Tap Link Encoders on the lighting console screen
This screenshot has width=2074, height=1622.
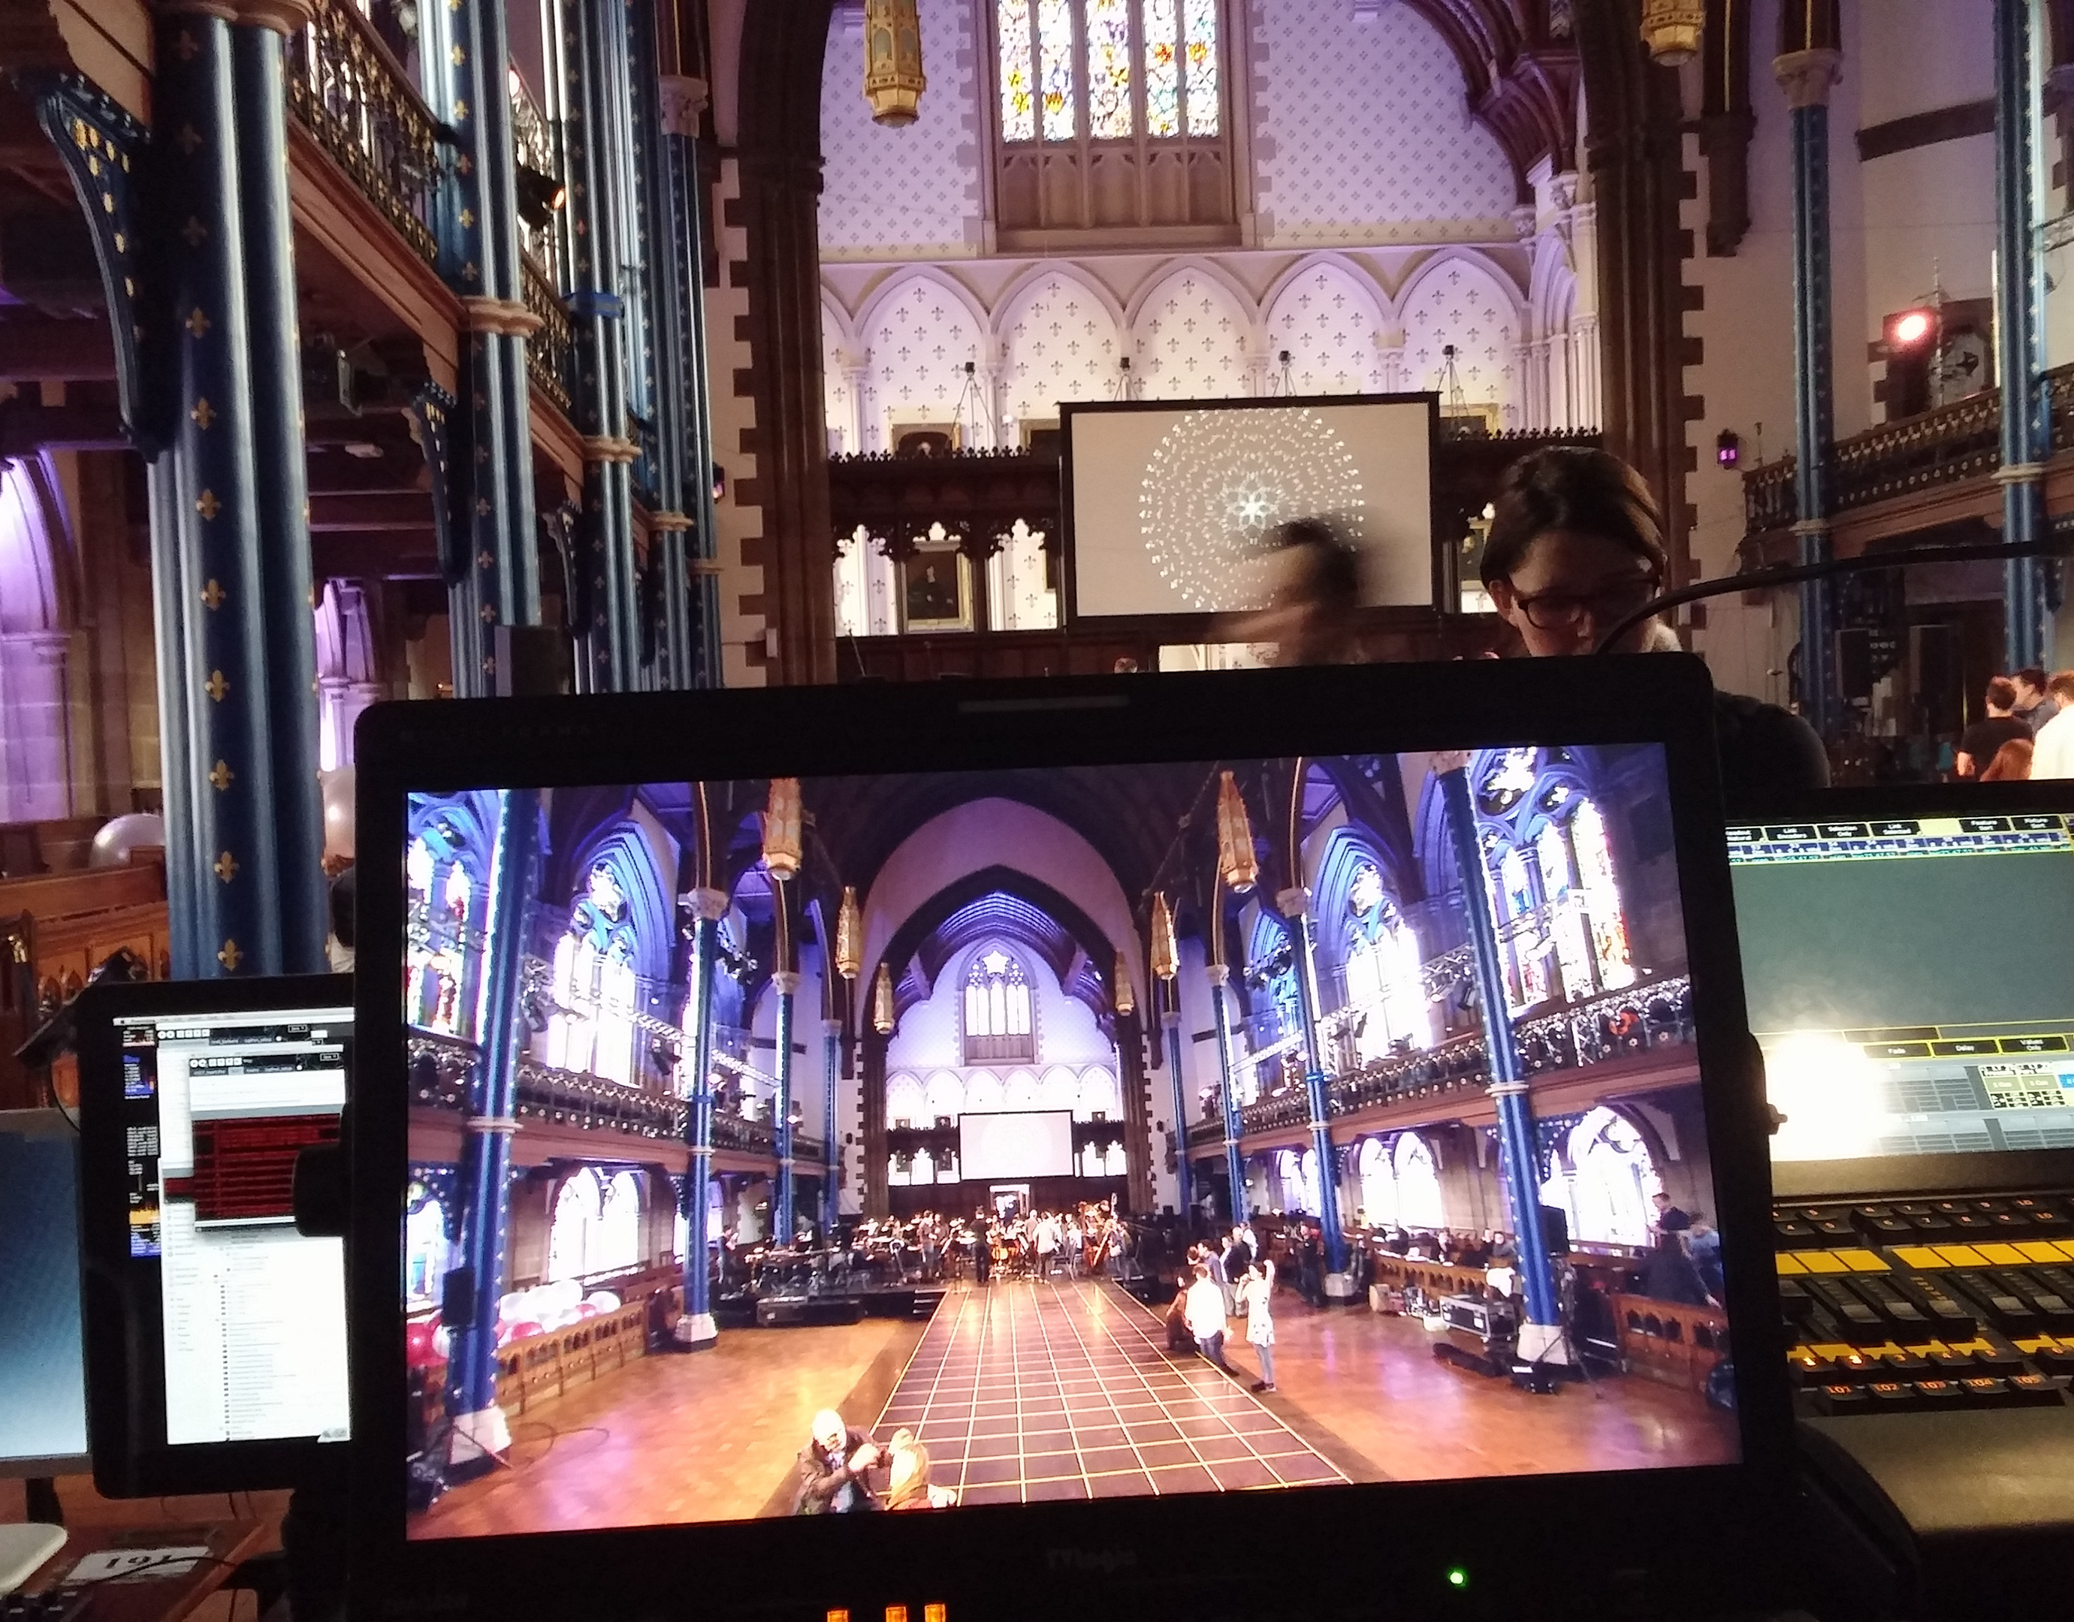point(1792,833)
